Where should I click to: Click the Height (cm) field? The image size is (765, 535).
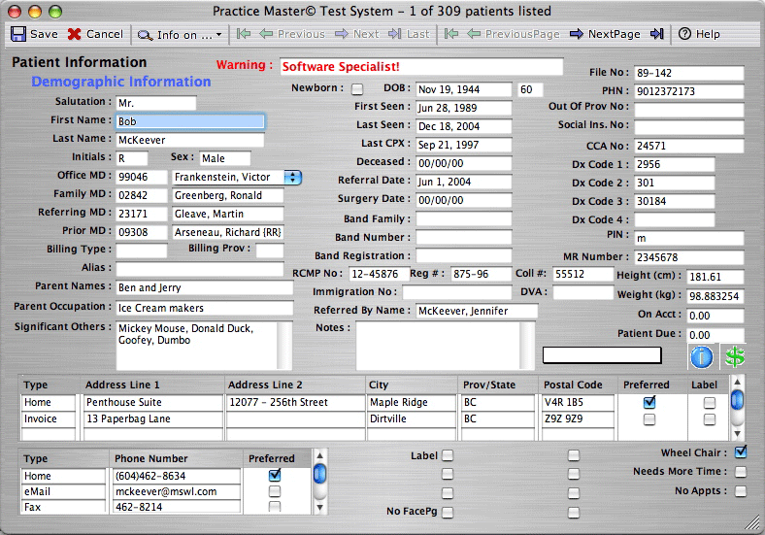point(715,277)
